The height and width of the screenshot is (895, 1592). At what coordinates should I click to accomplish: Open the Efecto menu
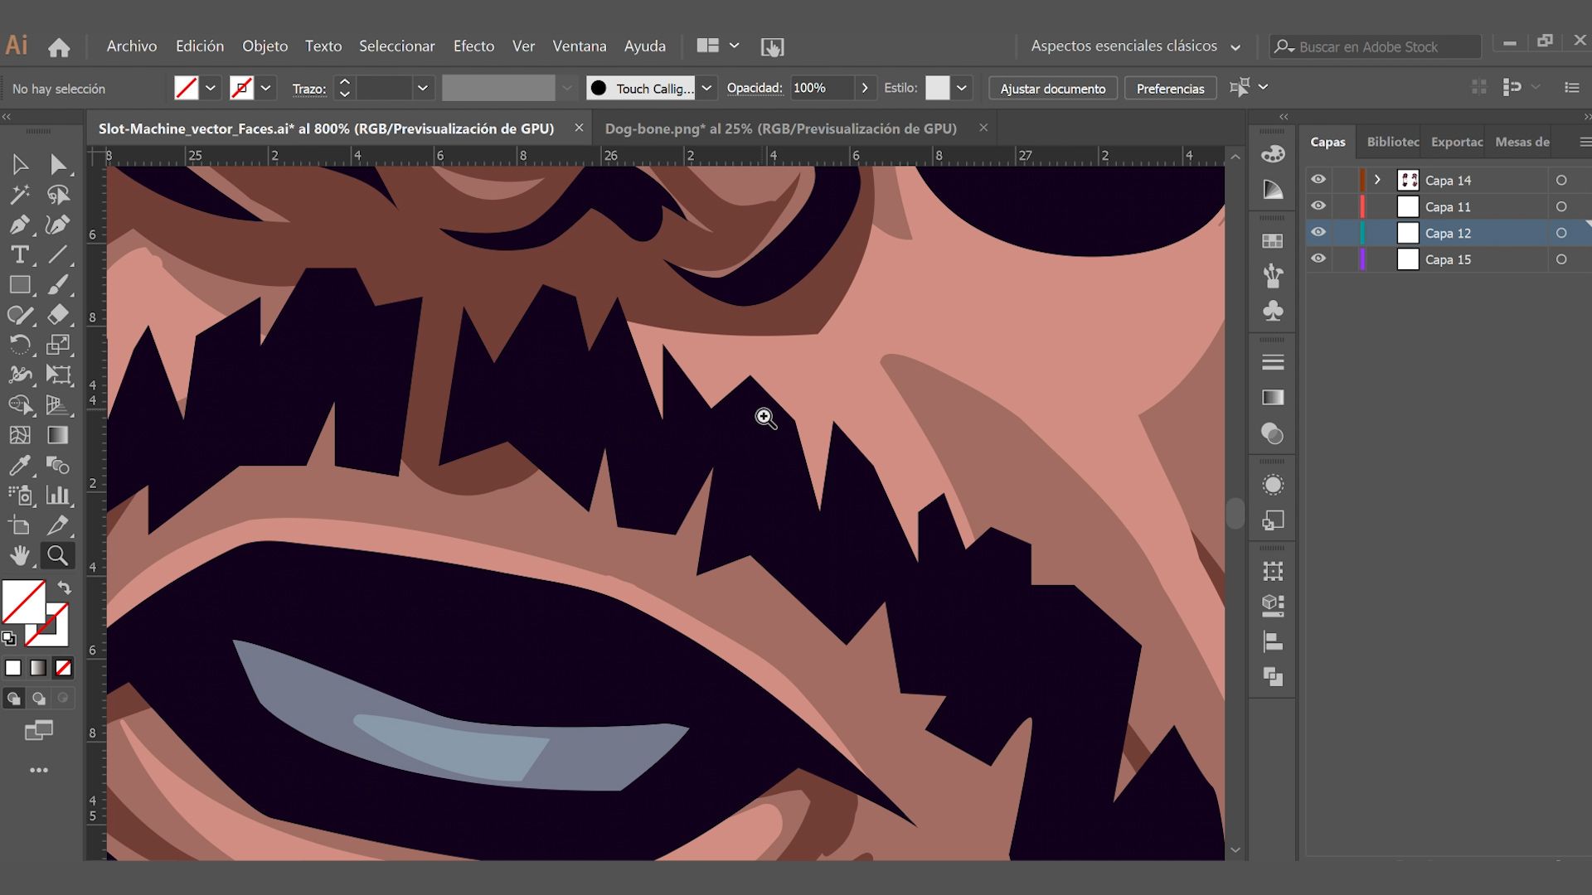coord(473,46)
